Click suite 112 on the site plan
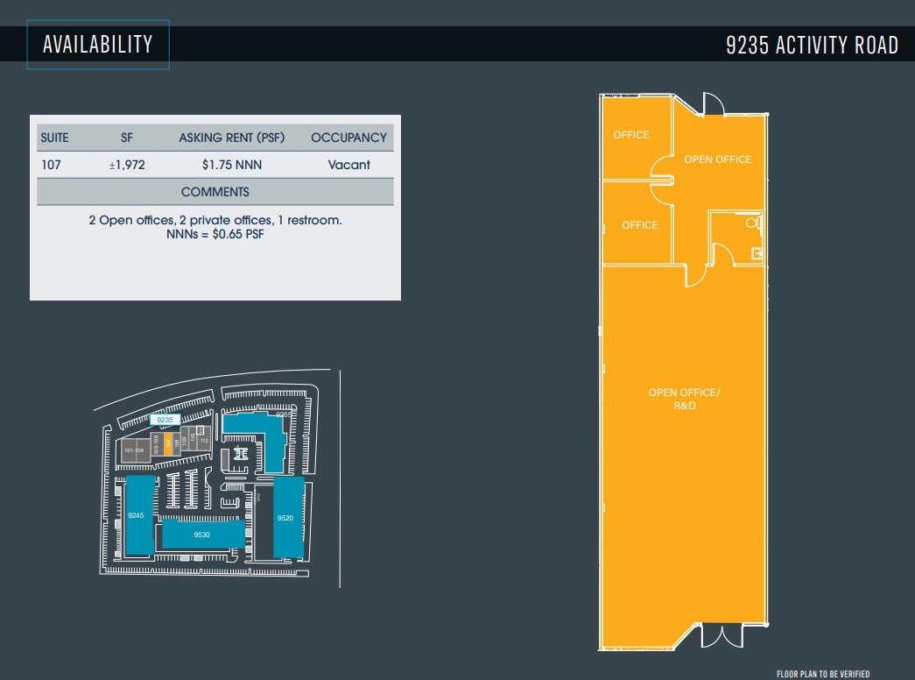The width and height of the screenshot is (915, 680). [x=204, y=441]
